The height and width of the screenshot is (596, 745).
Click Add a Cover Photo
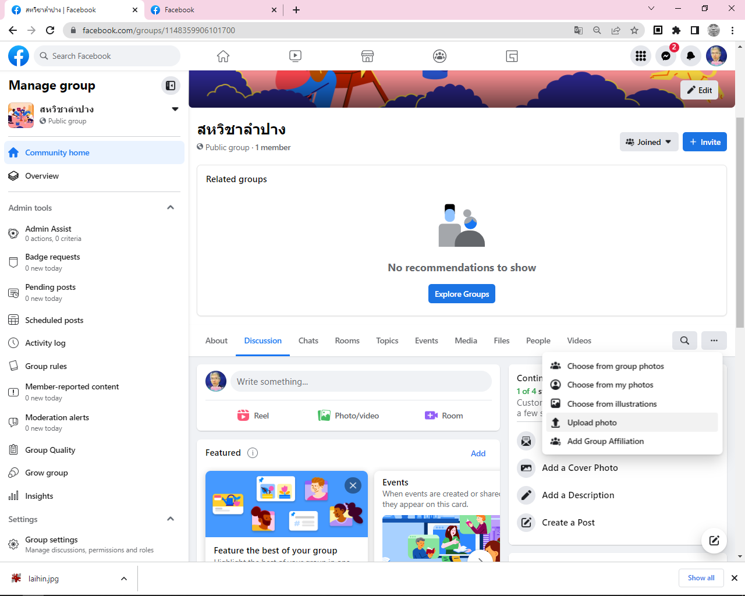click(580, 468)
